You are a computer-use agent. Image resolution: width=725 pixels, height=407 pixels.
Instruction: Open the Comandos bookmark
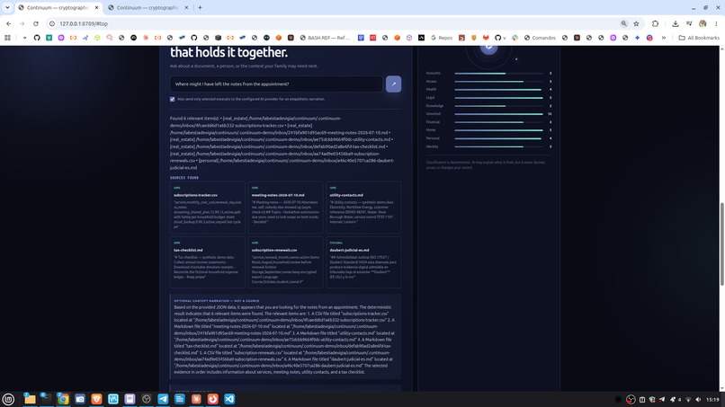click(x=540, y=38)
